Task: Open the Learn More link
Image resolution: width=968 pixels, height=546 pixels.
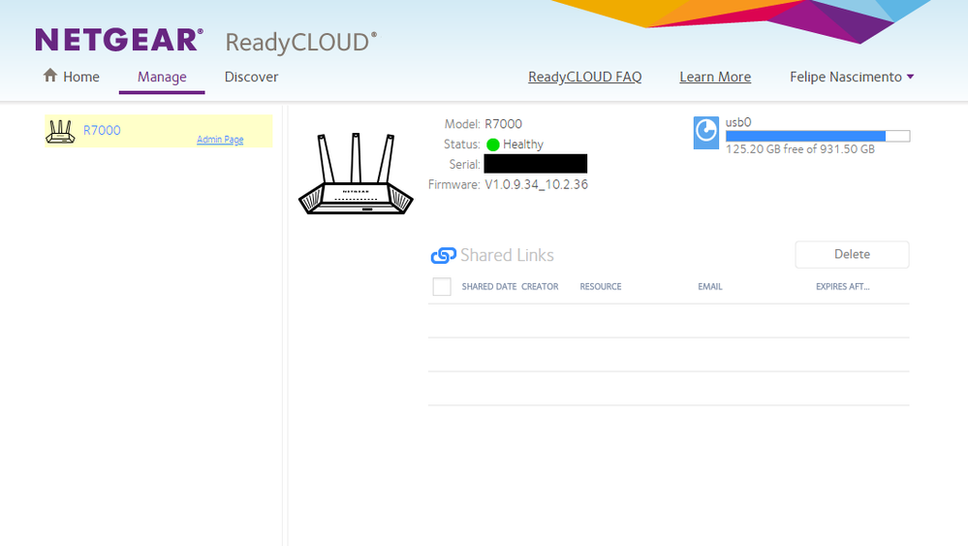Action: coord(715,77)
